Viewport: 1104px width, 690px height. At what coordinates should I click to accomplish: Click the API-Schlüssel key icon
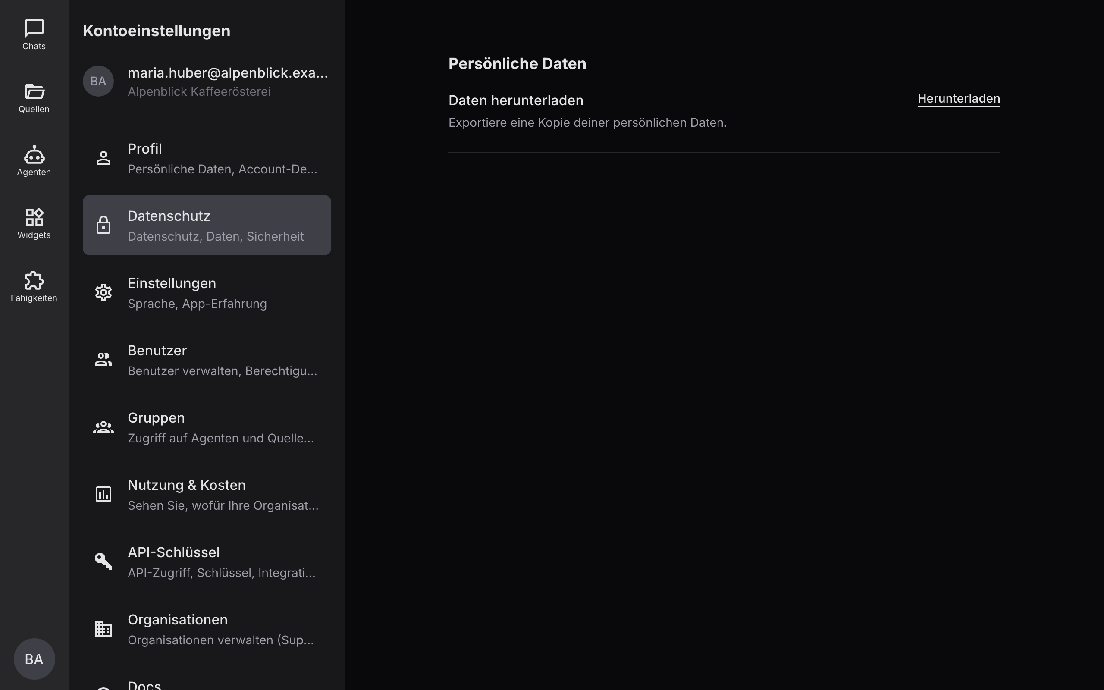103,561
